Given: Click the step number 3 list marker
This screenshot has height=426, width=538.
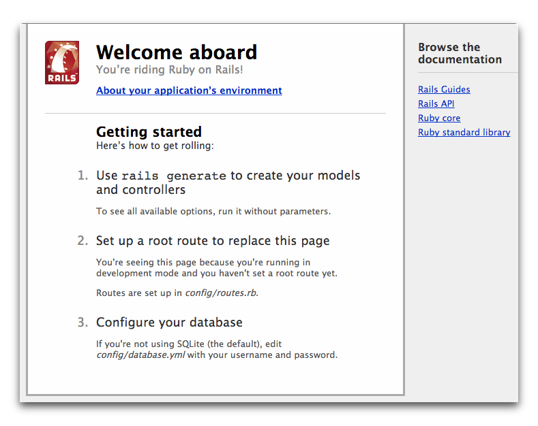Looking at the screenshot, I should point(83,323).
